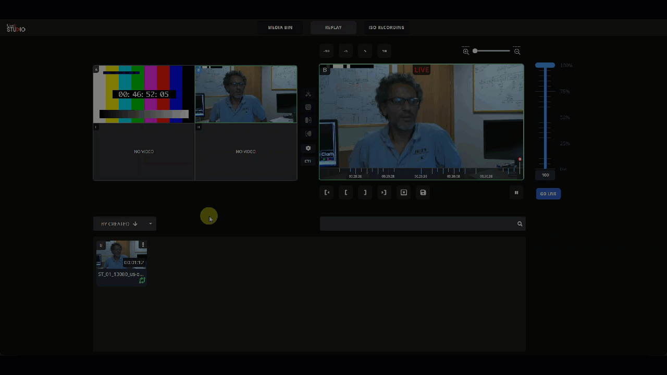The width and height of the screenshot is (667, 375).
Task: Click the jump to mark-in icon
Action: click(327, 193)
